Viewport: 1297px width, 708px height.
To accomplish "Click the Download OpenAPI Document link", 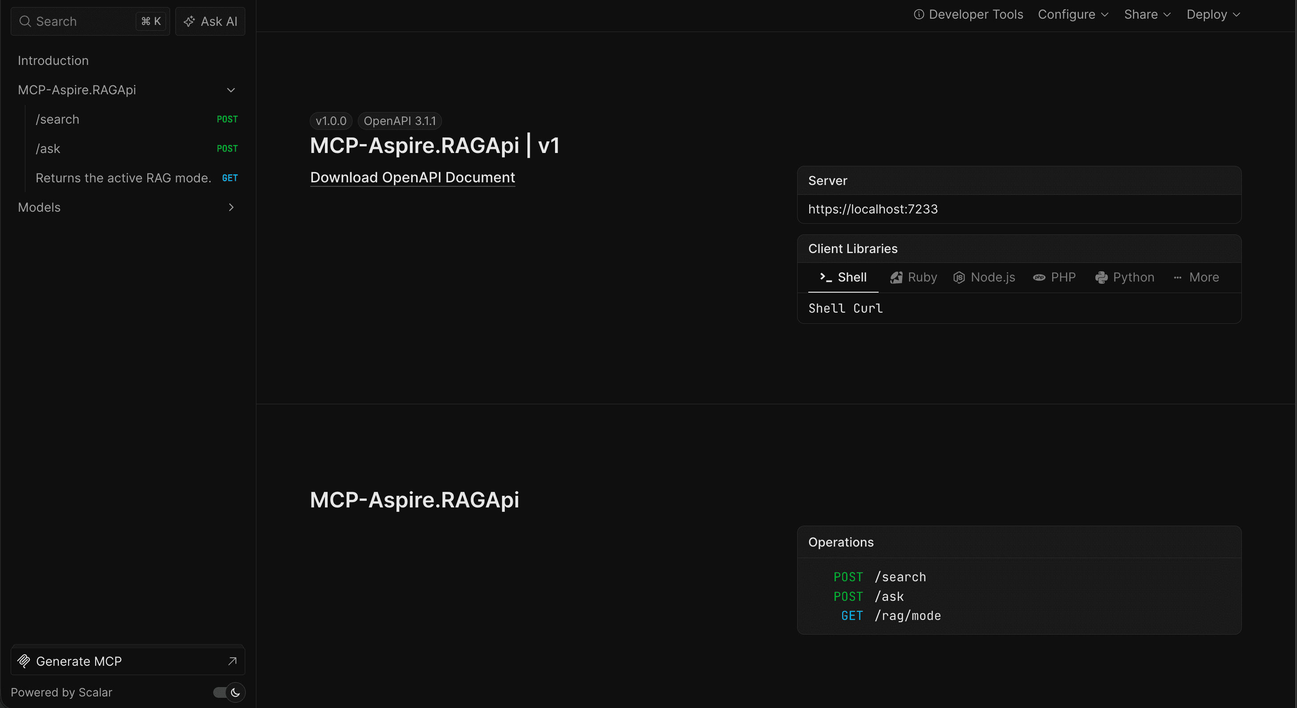I will pos(412,177).
